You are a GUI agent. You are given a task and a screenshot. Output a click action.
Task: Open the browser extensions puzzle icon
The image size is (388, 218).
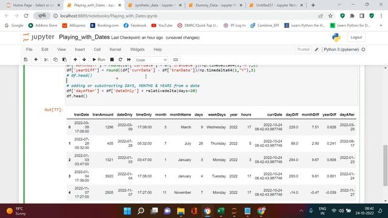pyautogui.click(x=352, y=16)
